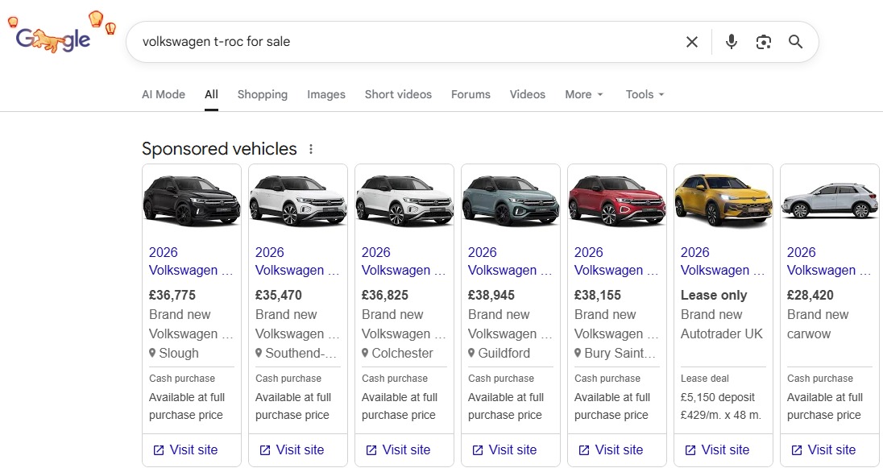Start voice search with microphone icon

(x=731, y=42)
